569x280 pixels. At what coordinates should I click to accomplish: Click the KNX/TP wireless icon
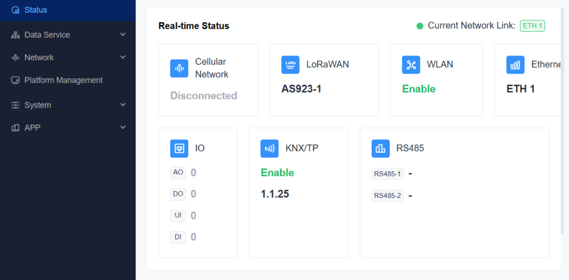pyautogui.click(x=269, y=149)
